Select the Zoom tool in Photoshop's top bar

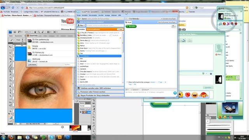pyautogui.click(x=39, y=32)
